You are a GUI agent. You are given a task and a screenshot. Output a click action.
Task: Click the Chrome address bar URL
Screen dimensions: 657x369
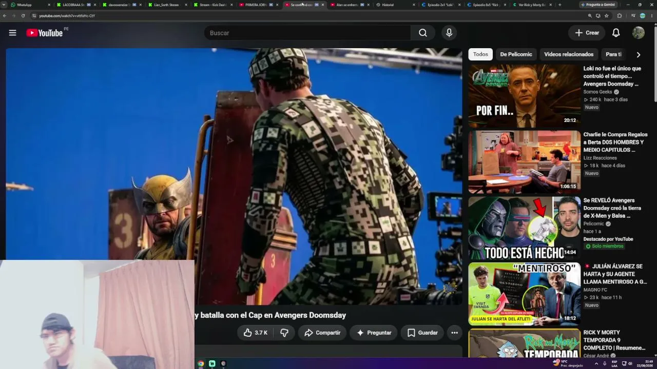click(x=67, y=16)
